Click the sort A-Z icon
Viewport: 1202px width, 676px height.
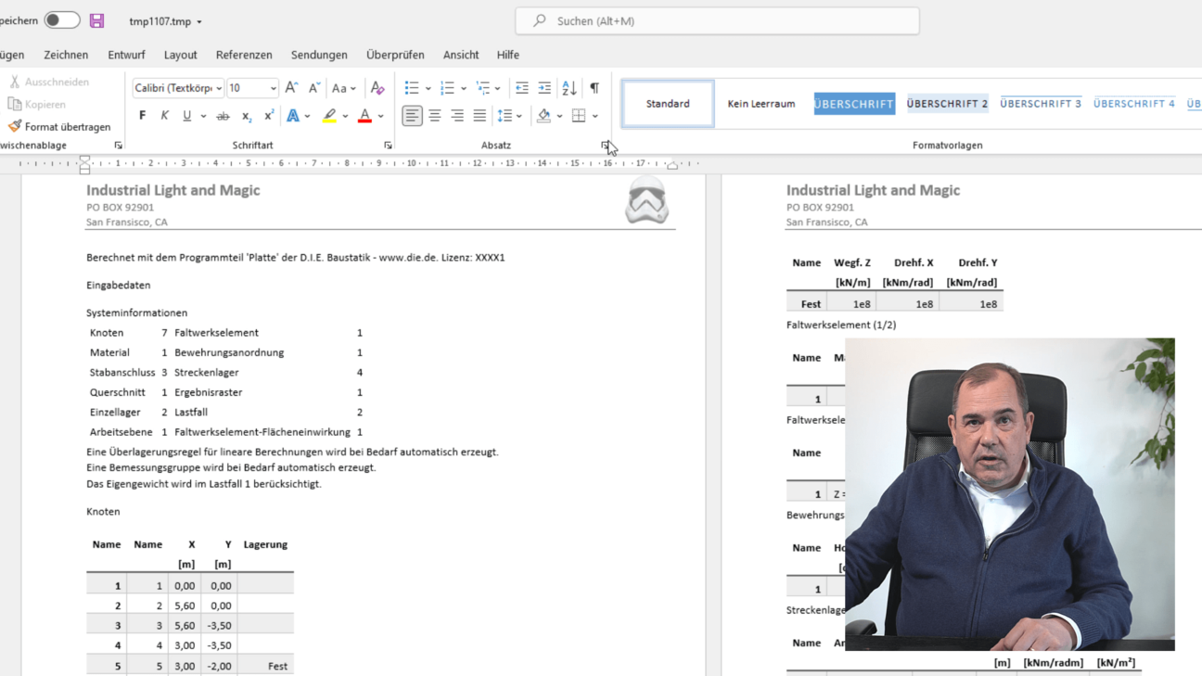[x=569, y=88]
